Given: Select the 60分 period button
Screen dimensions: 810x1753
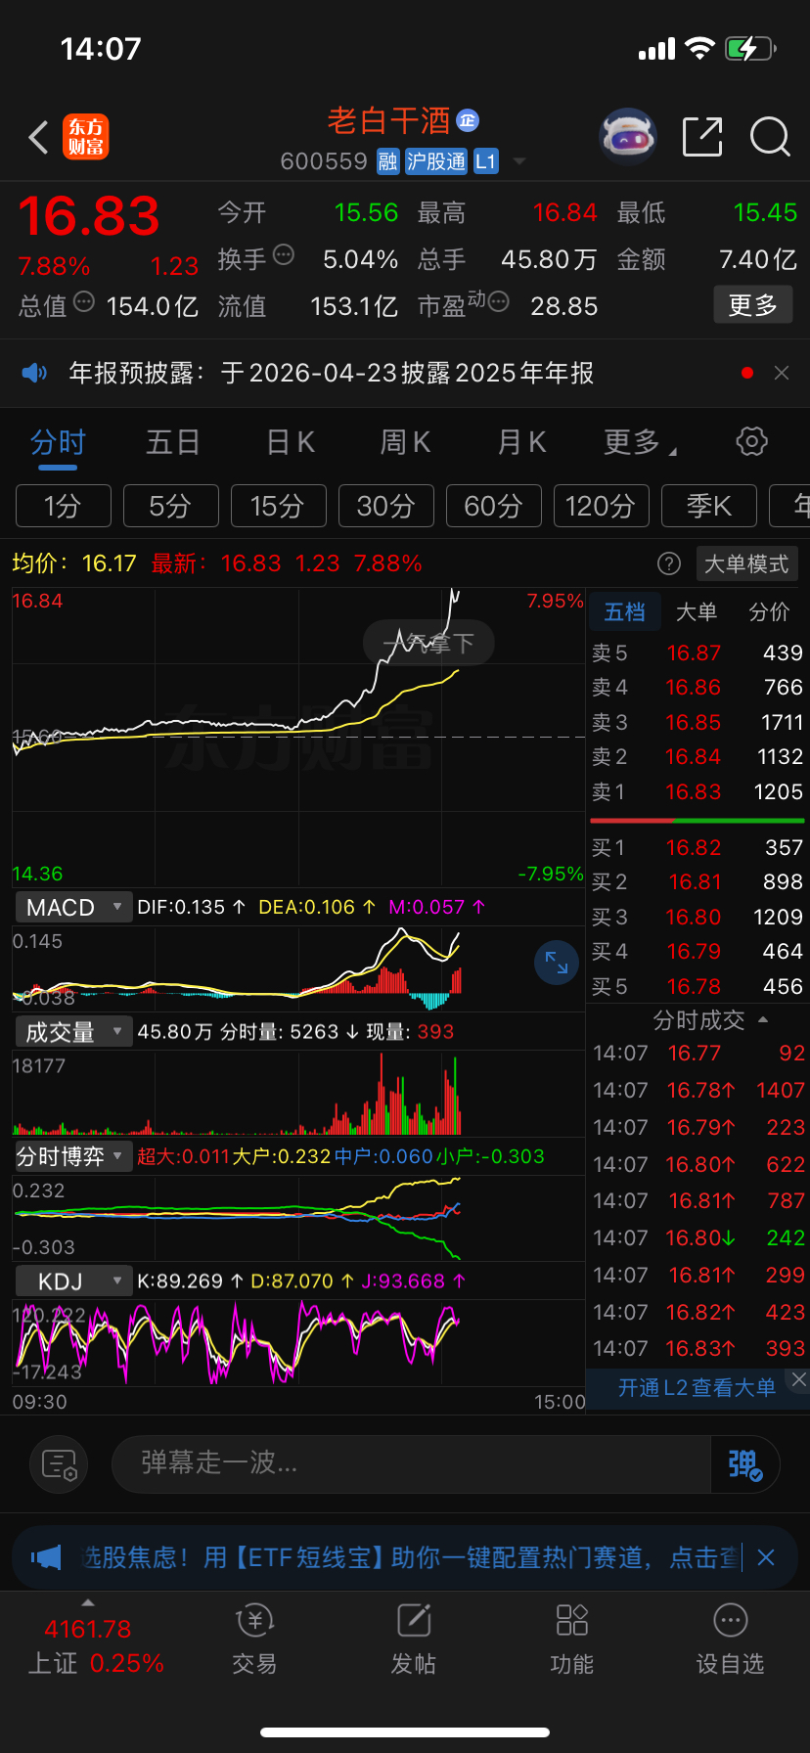Looking at the screenshot, I should coord(493,506).
